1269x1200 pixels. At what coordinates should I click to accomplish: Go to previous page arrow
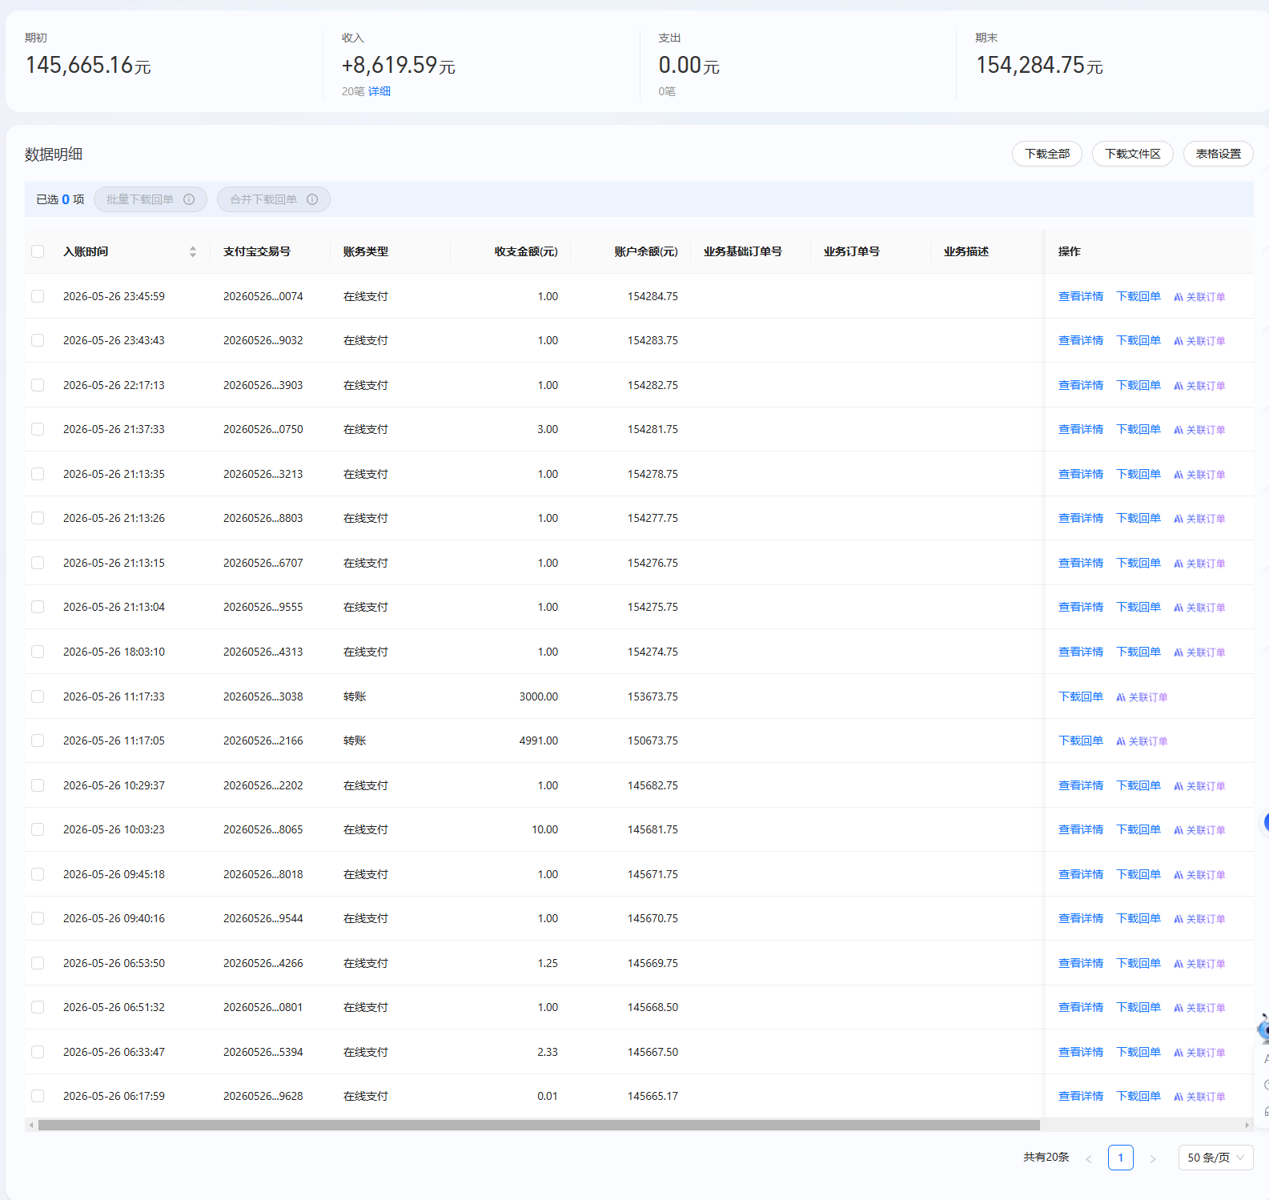(1088, 1158)
